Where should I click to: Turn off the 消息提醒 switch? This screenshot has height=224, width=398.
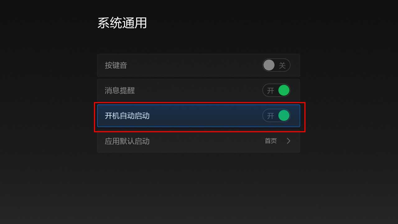276,90
